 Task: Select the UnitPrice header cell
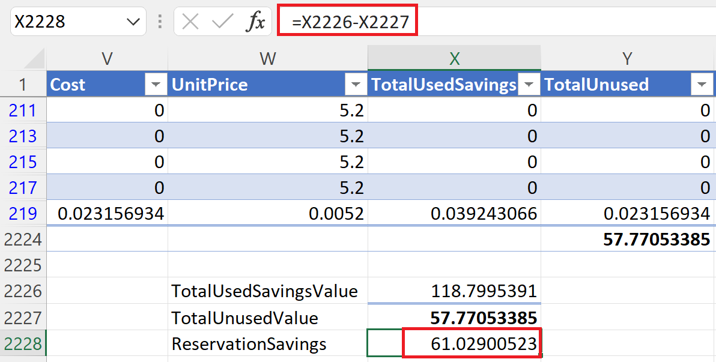tap(267, 84)
